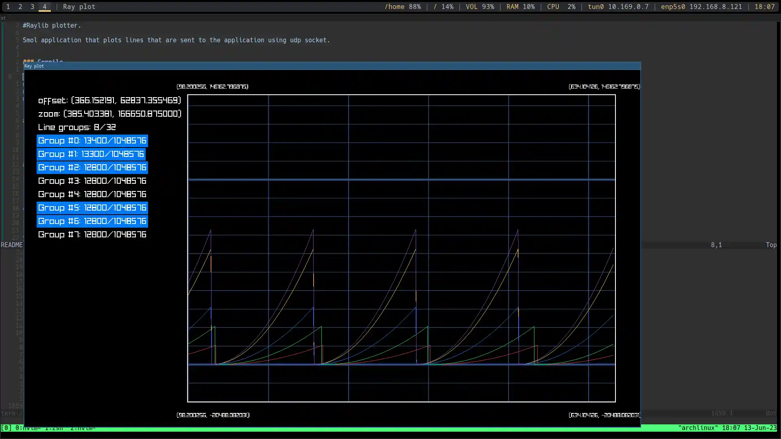781x439 pixels.
Task: Click the RAM 10% memory indicator
Action: pyautogui.click(x=520, y=7)
